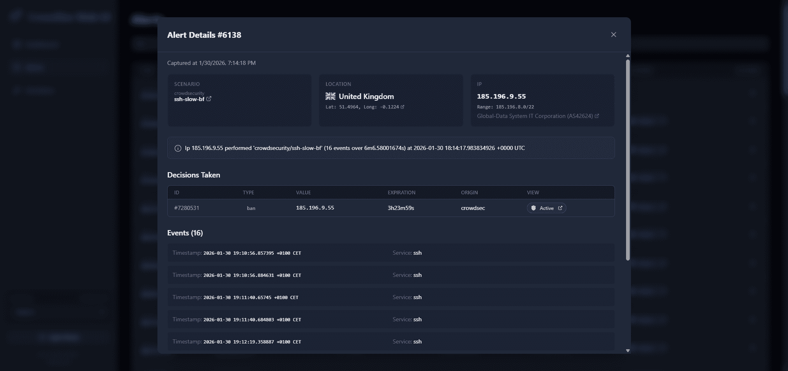788x371 pixels.
Task: Click the info icon in the alert message
Action: tap(178, 148)
